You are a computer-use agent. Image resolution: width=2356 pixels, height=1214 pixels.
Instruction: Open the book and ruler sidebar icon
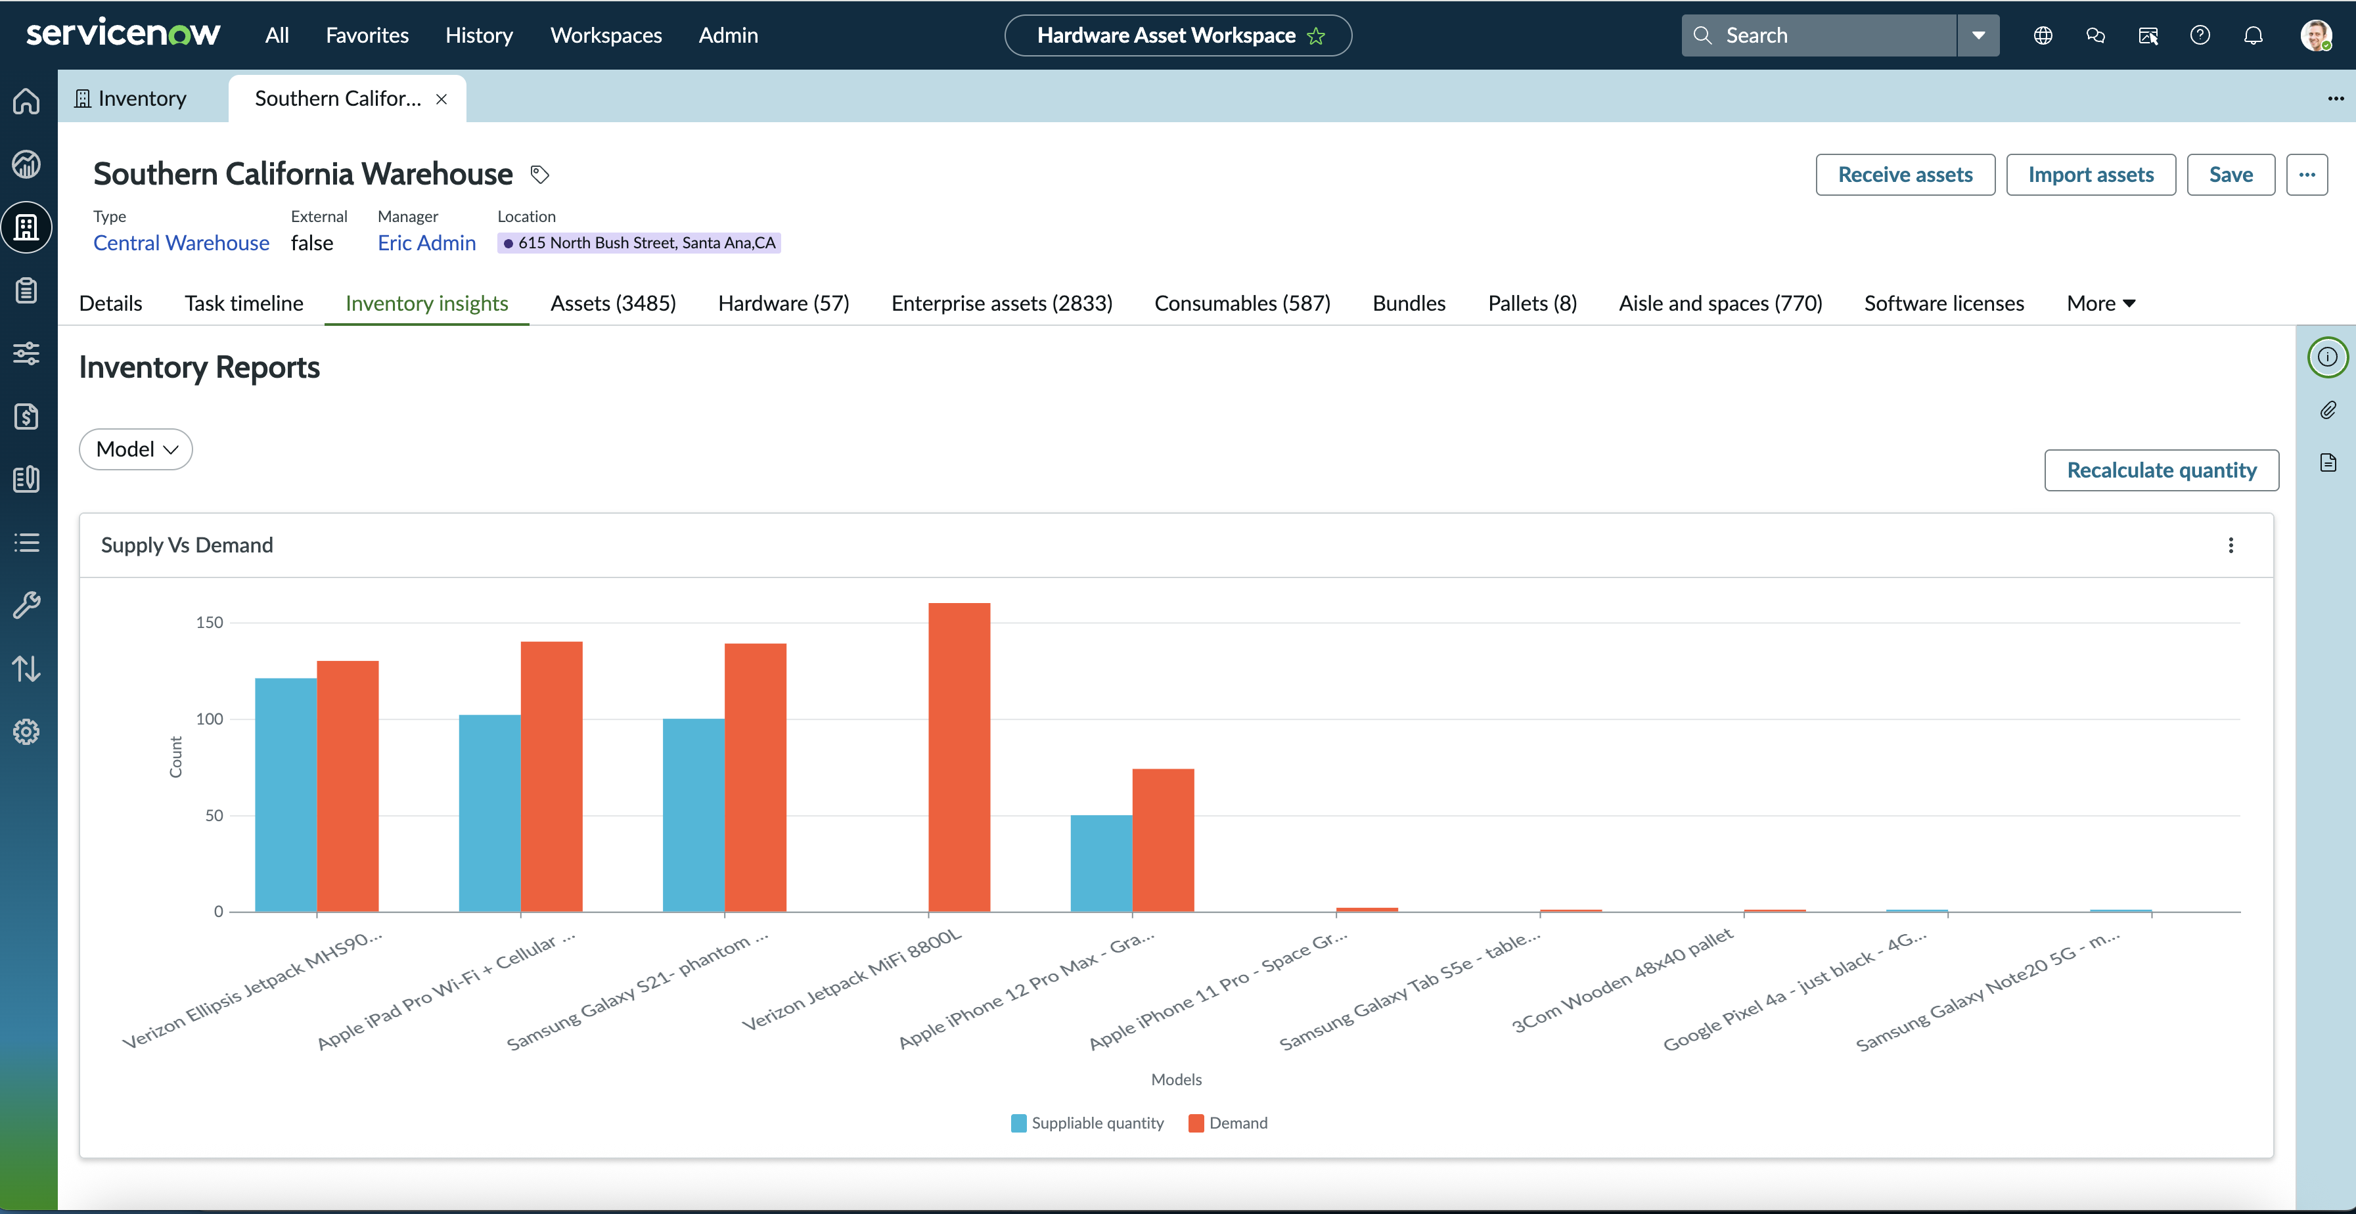coord(26,479)
